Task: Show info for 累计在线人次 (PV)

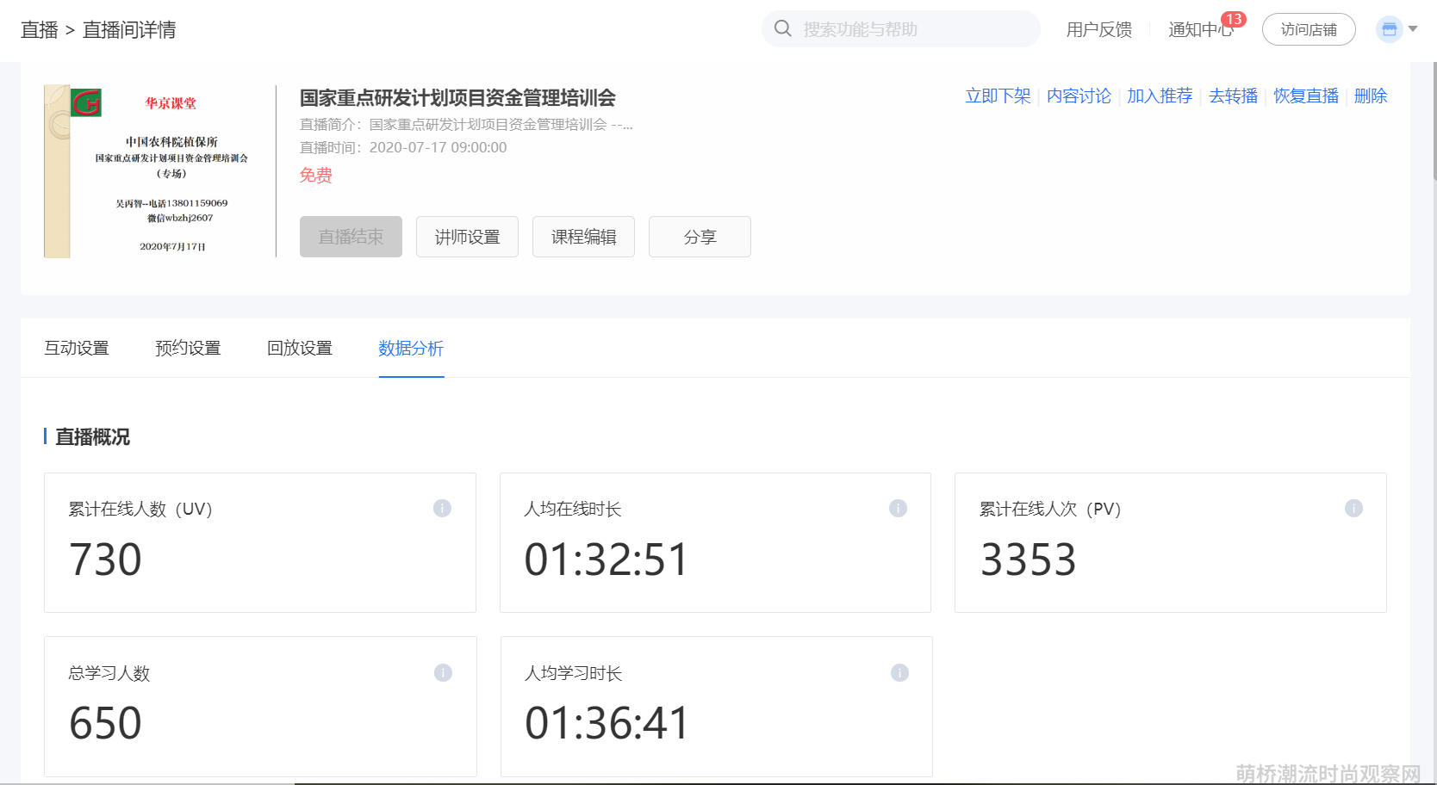Action: [x=1353, y=508]
